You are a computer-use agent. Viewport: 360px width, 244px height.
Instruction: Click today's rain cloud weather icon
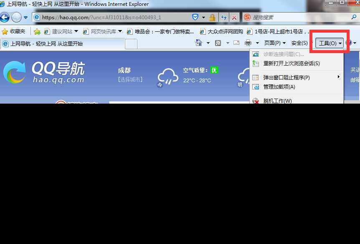pos(167,77)
